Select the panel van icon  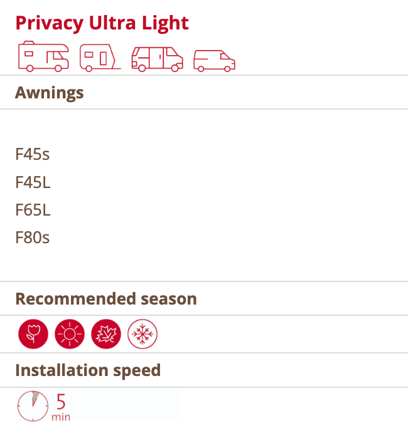pyautogui.click(x=214, y=60)
